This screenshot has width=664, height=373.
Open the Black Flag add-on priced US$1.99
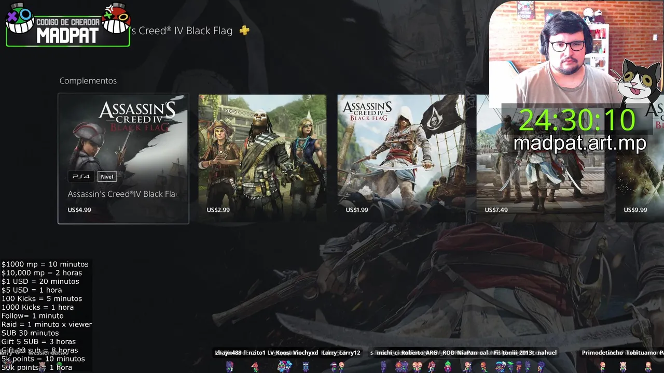click(402, 159)
